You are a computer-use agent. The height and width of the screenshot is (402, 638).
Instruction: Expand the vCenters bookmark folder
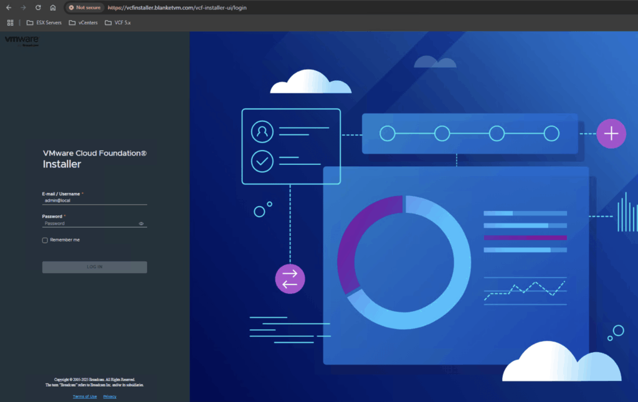pos(83,23)
